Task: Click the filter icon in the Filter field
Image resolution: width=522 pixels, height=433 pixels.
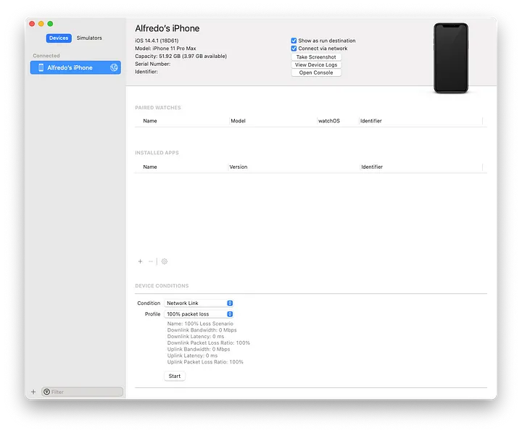Action: tap(47, 392)
